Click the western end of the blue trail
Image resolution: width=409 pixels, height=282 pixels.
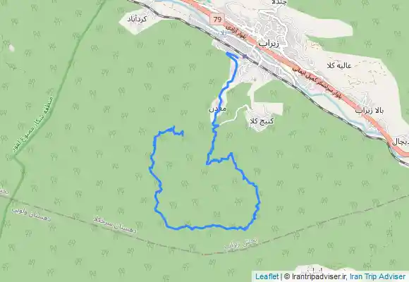pyautogui.click(x=183, y=134)
